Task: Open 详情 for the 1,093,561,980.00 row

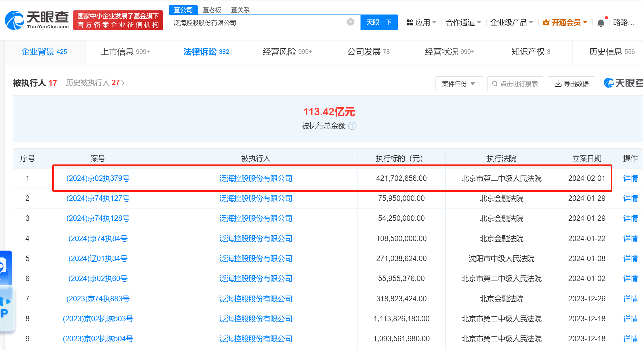Action: coord(630,339)
